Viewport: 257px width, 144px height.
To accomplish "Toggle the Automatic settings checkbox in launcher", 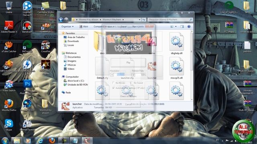I will (113, 88).
